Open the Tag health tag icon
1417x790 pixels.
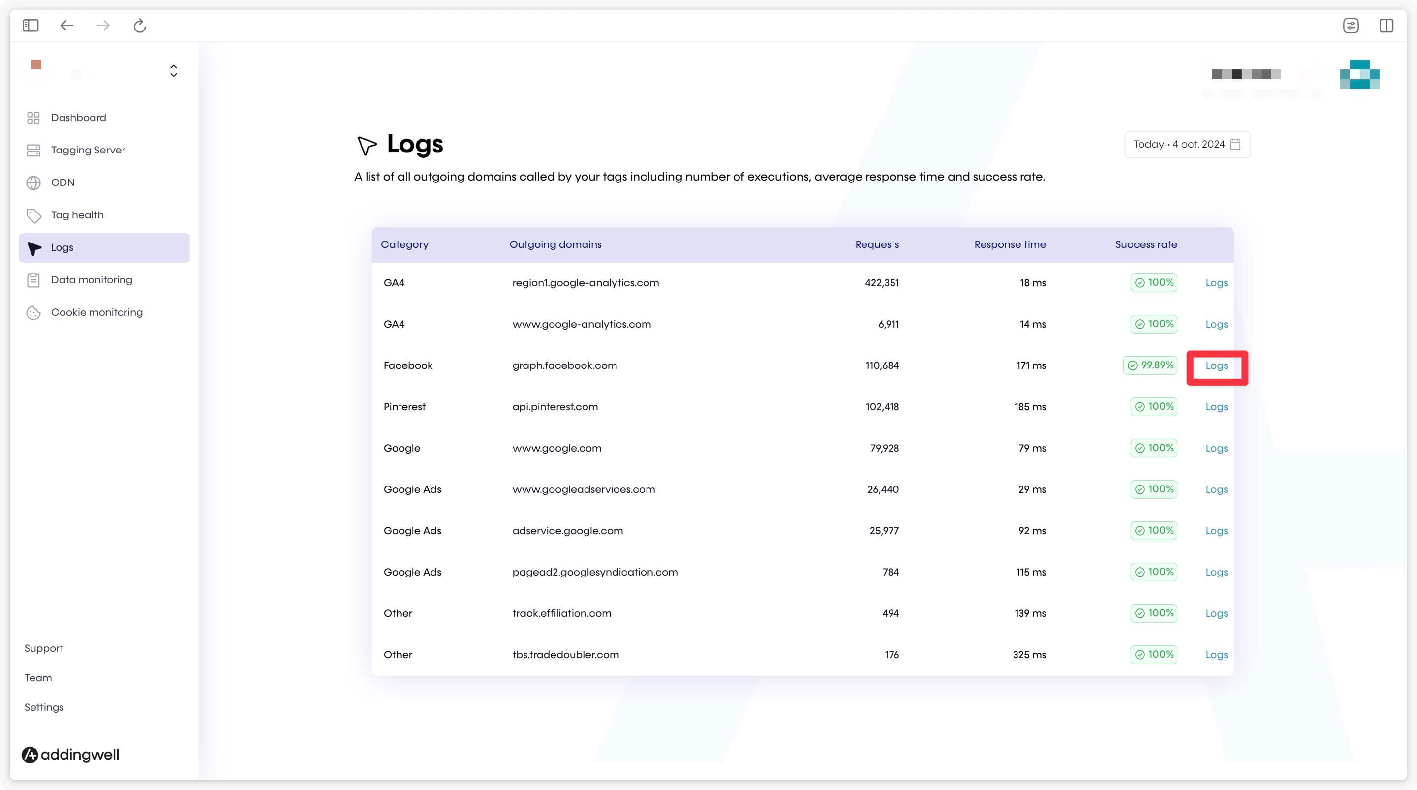click(x=33, y=215)
